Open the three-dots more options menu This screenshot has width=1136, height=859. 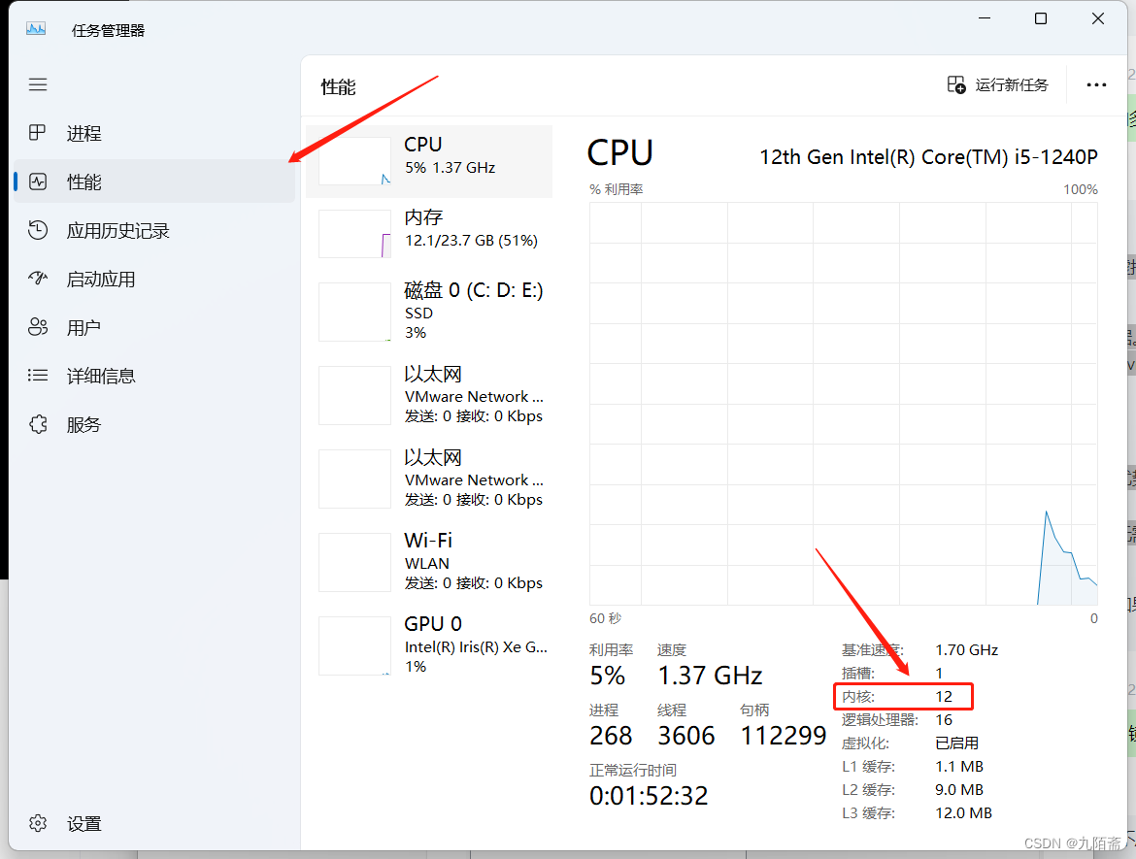pyautogui.click(x=1096, y=85)
